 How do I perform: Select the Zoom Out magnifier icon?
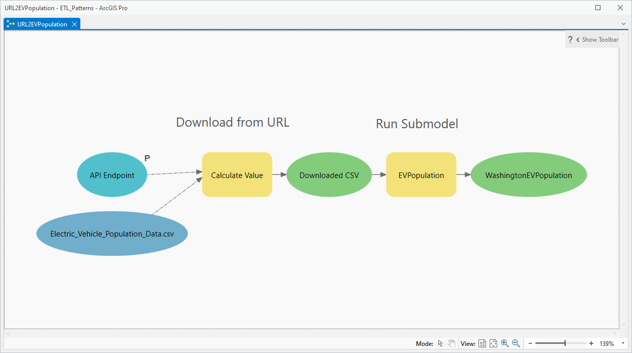[515, 343]
